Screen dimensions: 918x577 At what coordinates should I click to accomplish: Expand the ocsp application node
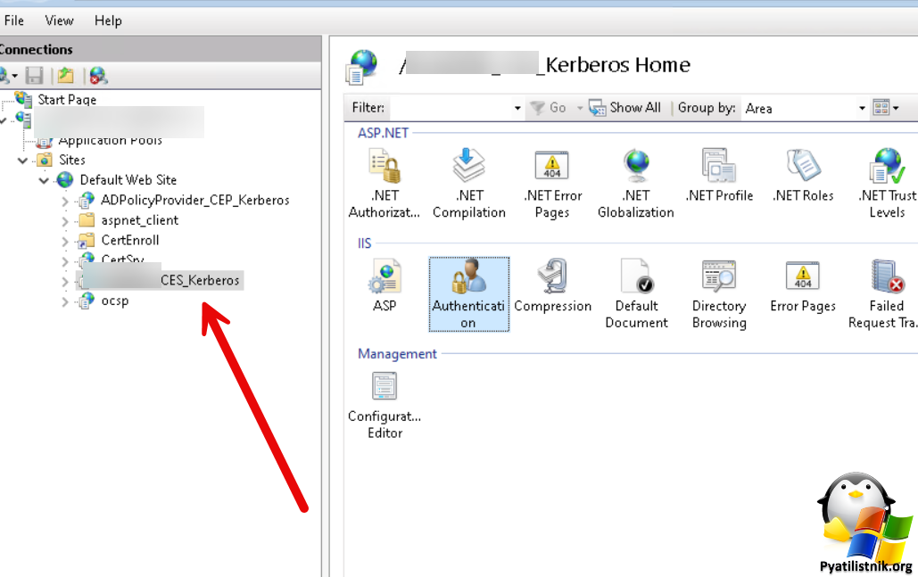click(65, 302)
